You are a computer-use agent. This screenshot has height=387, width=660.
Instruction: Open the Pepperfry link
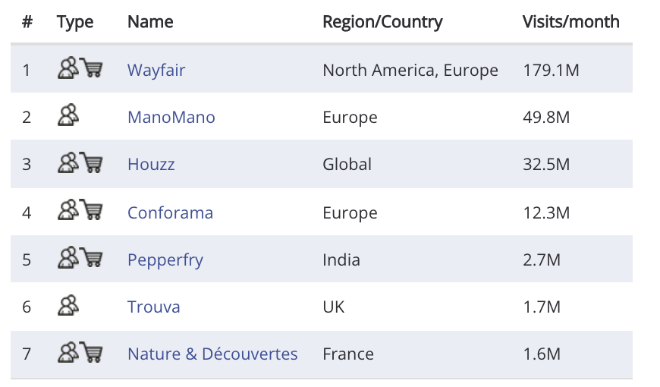[x=165, y=260]
